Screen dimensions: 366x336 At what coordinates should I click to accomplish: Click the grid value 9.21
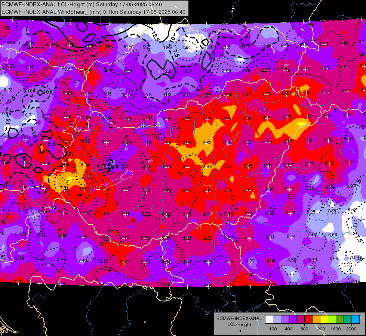pos(147,47)
